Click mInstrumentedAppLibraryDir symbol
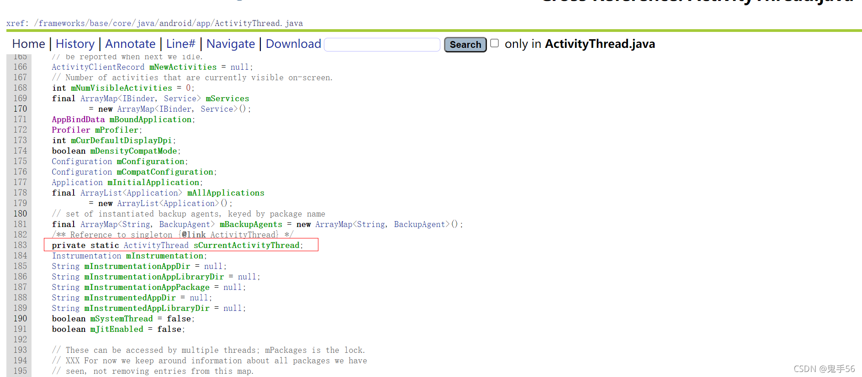Viewport: 862px width, 377px height. (147, 308)
